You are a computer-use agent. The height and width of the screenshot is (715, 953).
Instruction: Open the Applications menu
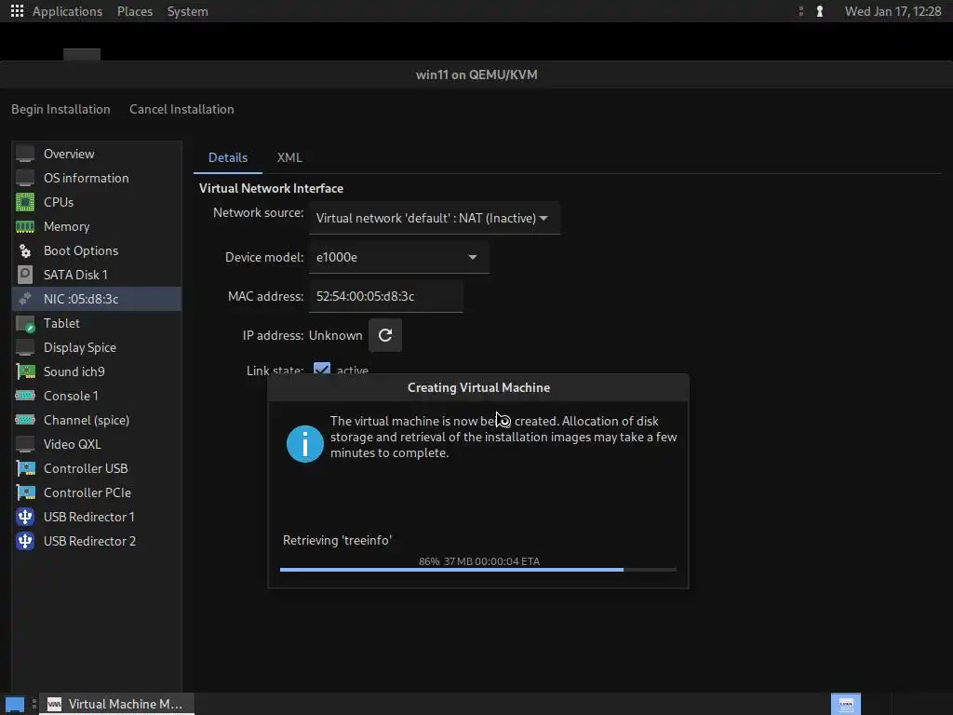coord(67,11)
